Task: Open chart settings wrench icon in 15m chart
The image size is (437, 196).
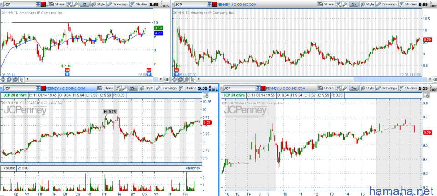Action: [124, 88]
